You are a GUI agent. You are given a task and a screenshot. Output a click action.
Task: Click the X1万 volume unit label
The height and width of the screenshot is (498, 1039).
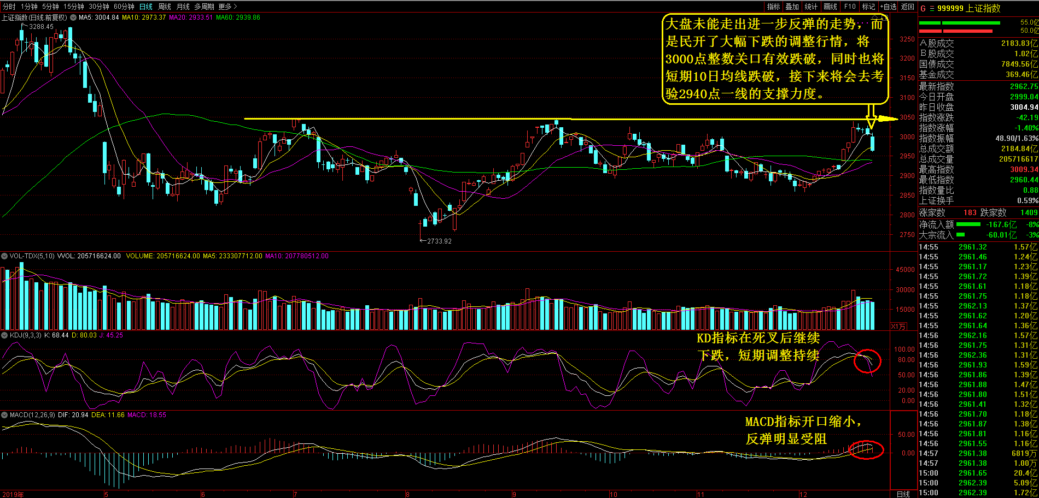point(898,327)
